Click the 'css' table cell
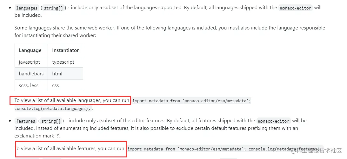The height and width of the screenshot is (159, 347). click(x=56, y=85)
